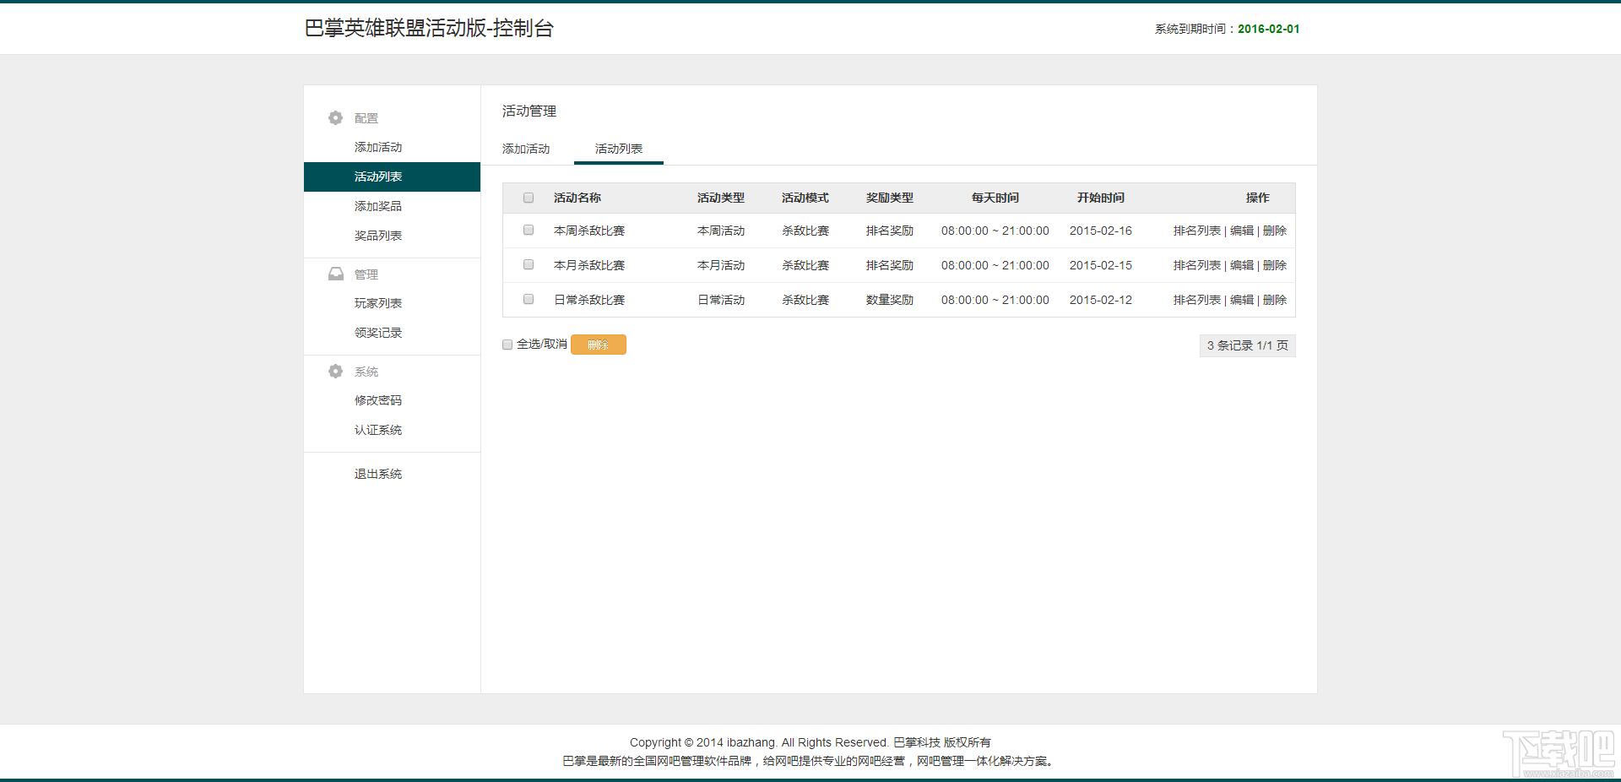
Task: Click the 活动模式 column header
Action: pos(805,198)
